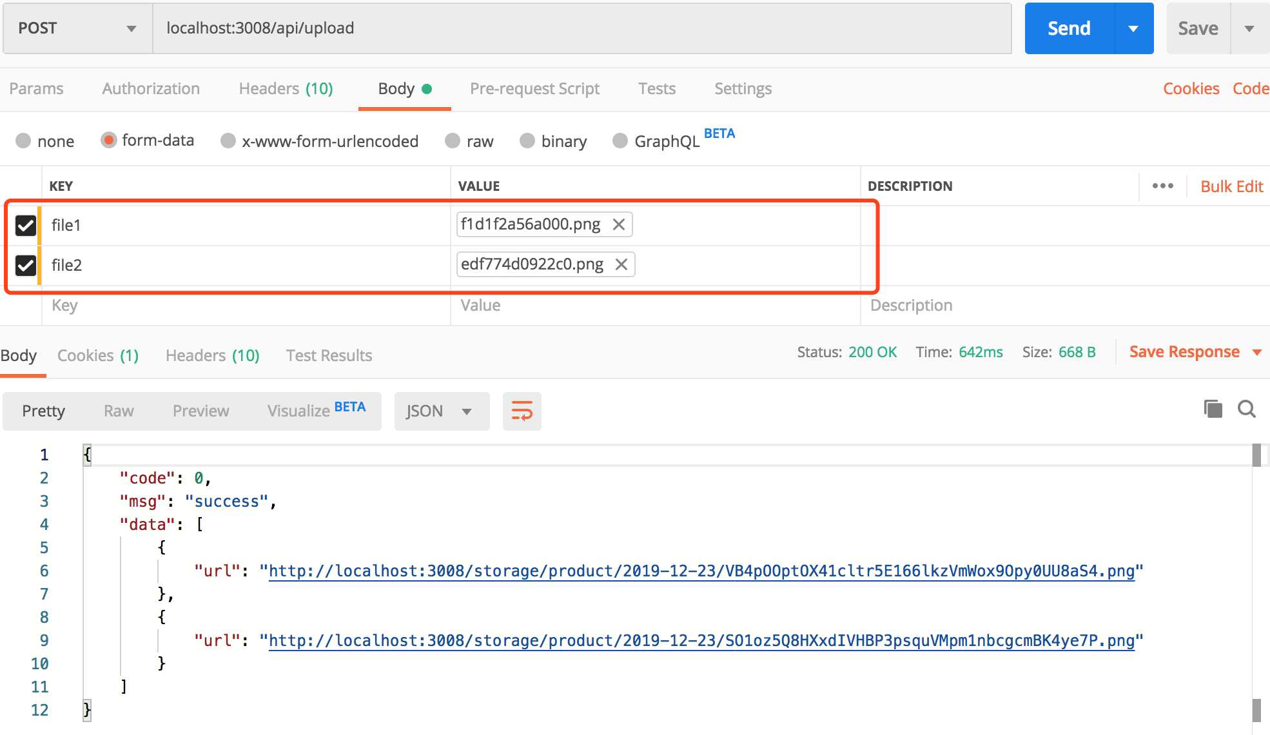Open the POST method dropdown
This screenshot has height=735, width=1270.
[77, 28]
